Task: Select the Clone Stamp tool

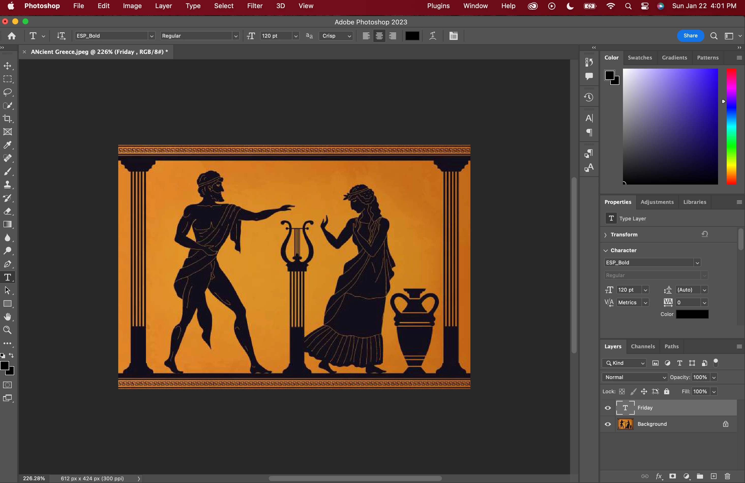Action: (8, 185)
